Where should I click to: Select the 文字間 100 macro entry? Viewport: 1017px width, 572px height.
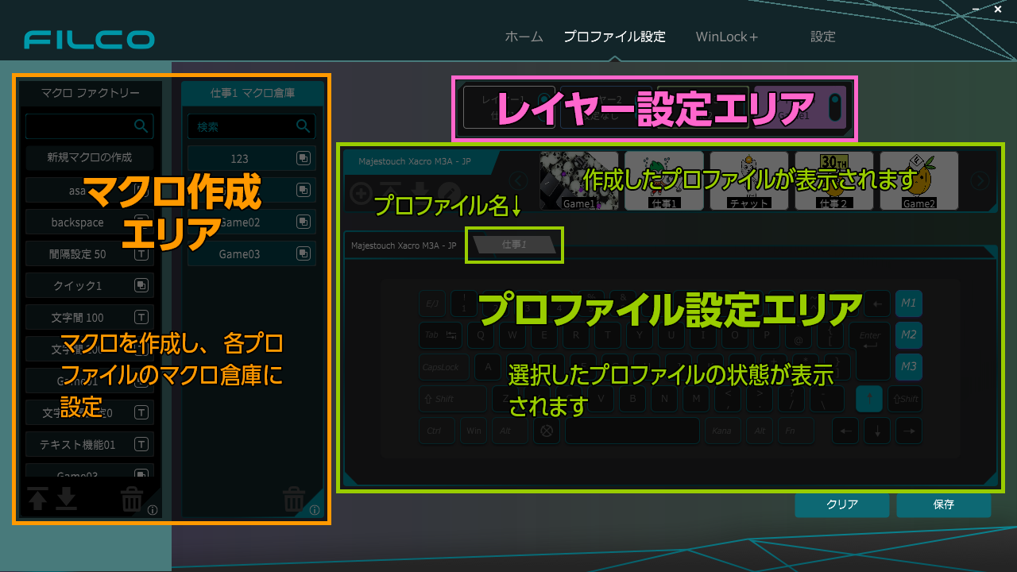tap(89, 317)
